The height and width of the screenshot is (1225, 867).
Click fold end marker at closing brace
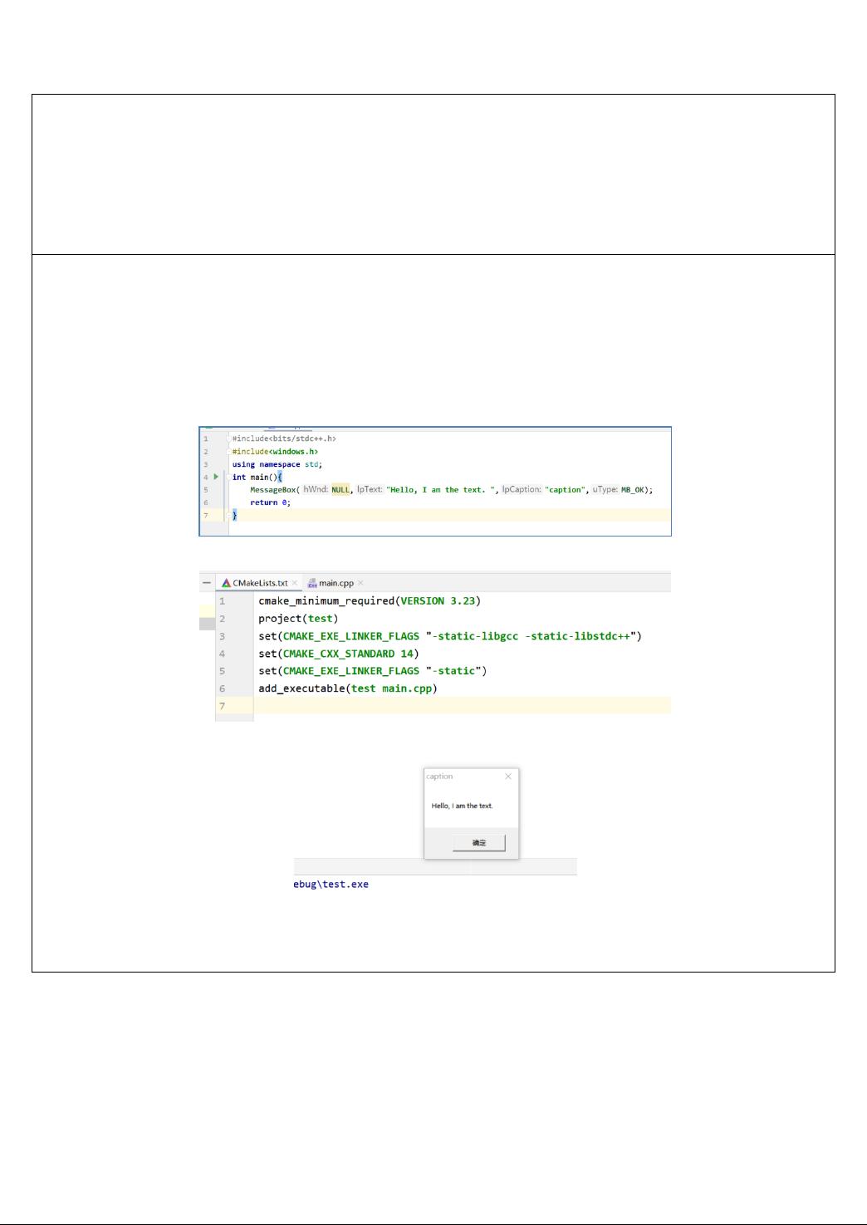pos(228,516)
